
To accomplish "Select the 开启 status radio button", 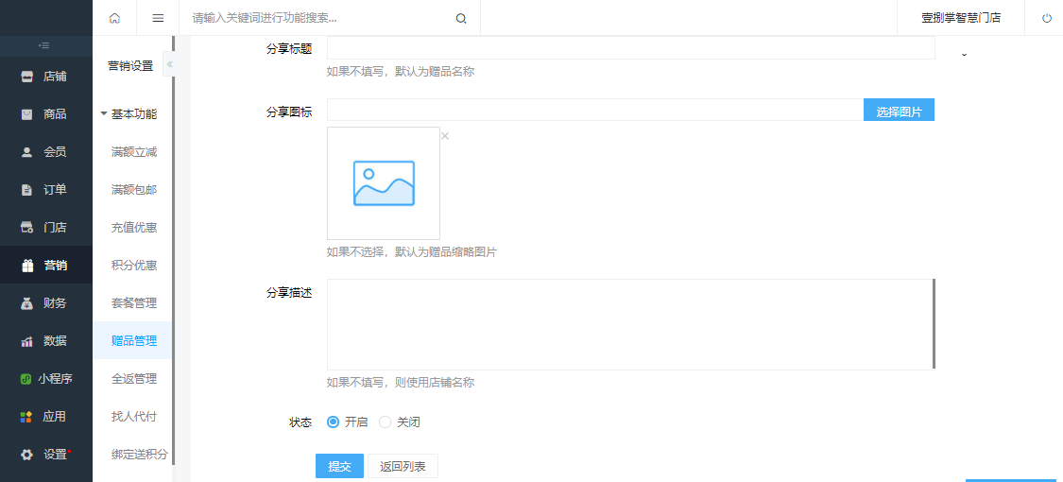I will tap(333, 422).
